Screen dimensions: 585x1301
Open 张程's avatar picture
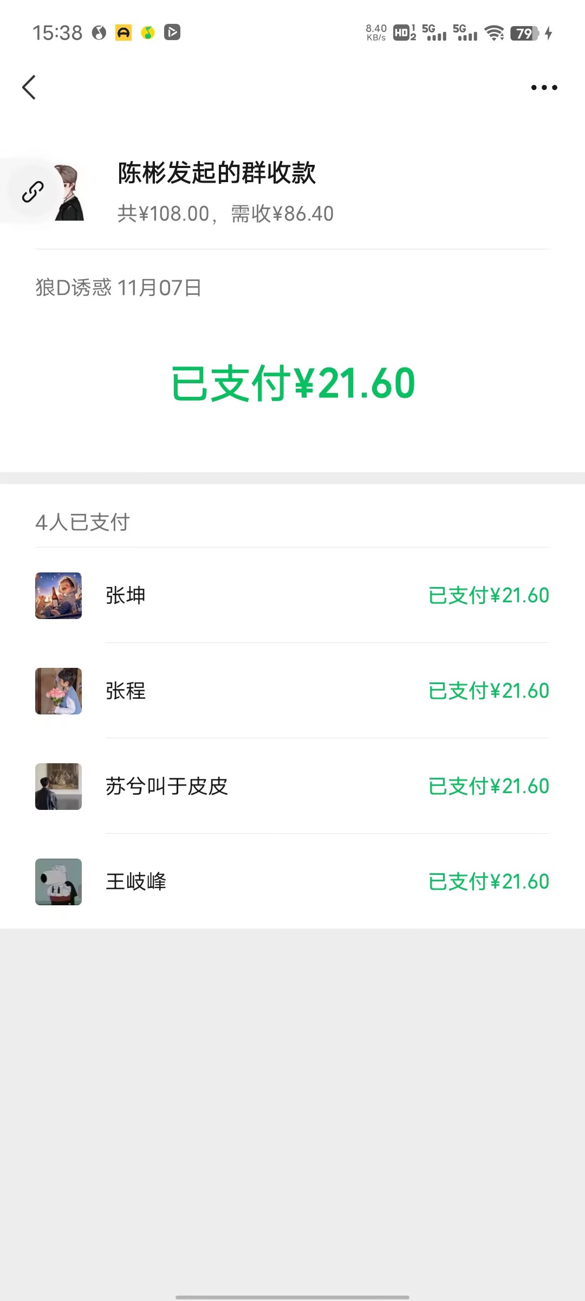[58, 691]
